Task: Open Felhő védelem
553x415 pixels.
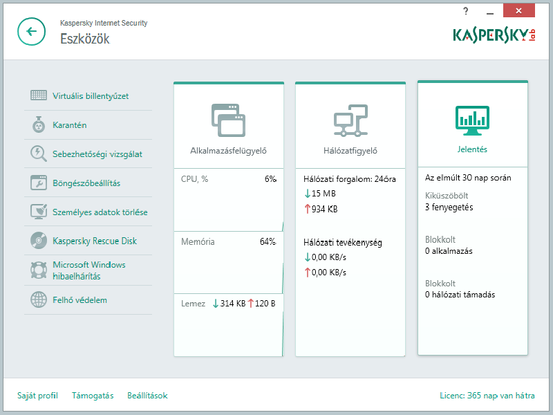Action: click(79, 300)
